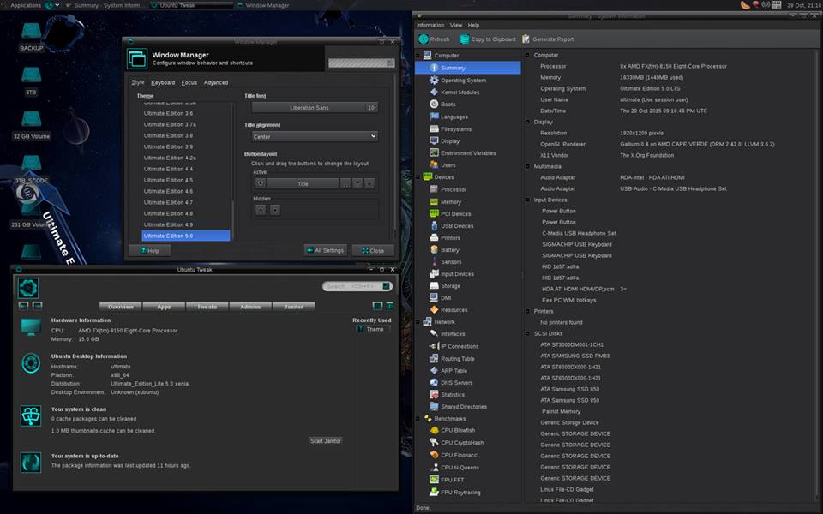Click Help button in Window Manager
823x514 pixels.
click(149, 251)
